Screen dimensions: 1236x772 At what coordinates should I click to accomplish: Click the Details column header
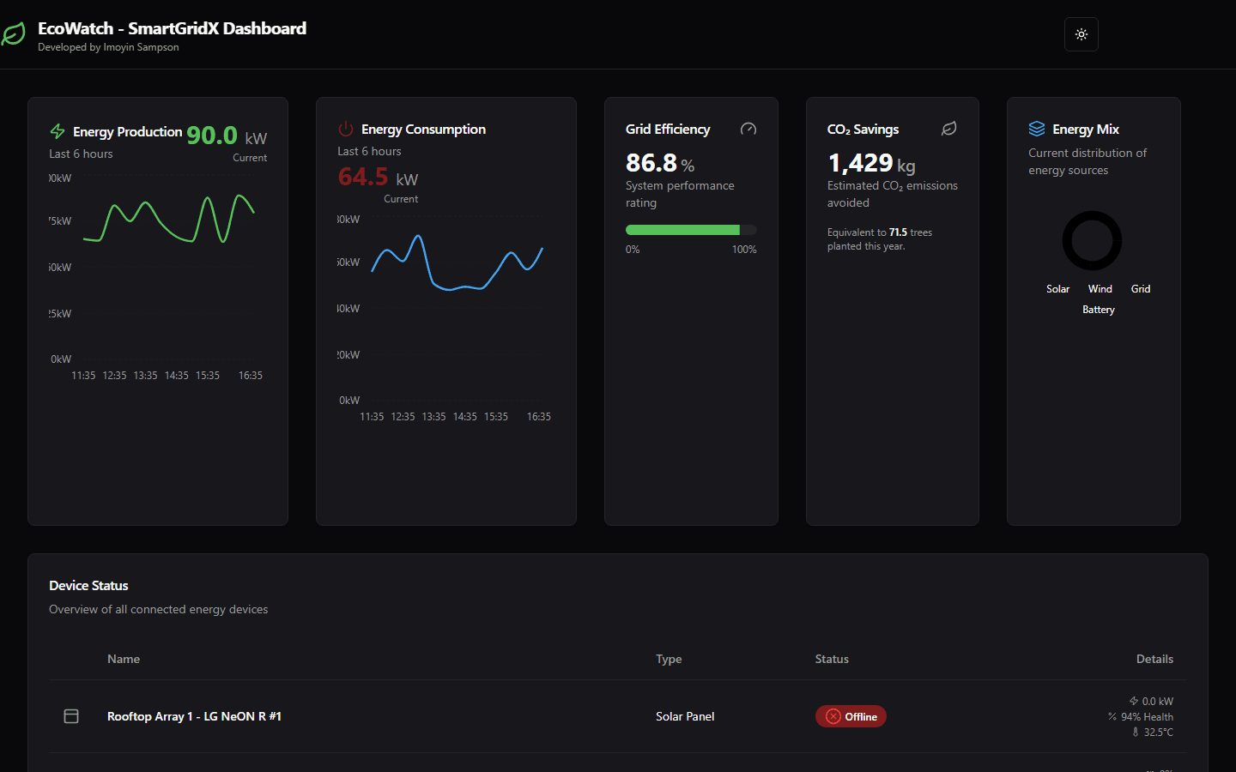coord(1154,659)
